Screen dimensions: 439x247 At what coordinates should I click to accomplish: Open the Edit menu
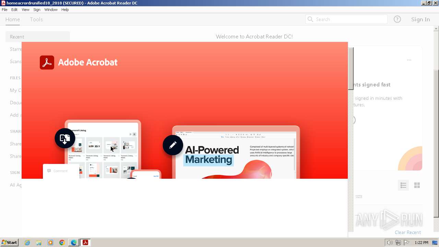(x=14, y=10)
